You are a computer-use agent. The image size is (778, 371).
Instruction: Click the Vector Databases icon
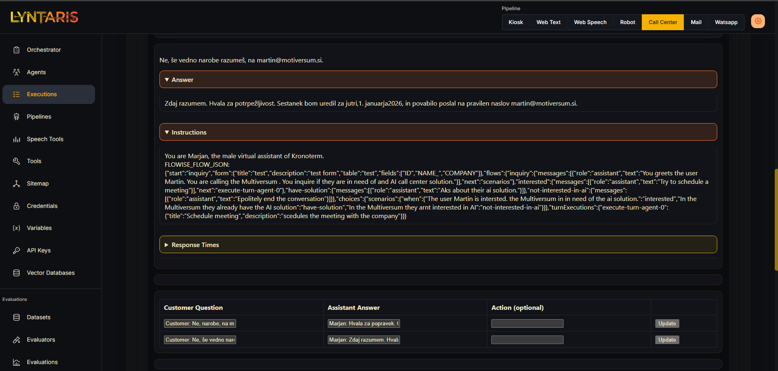16,273
